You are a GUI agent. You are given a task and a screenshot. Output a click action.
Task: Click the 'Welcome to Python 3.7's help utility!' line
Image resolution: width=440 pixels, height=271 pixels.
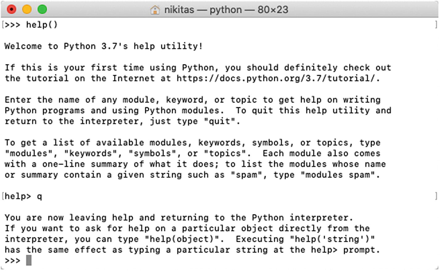click(104, 46)
